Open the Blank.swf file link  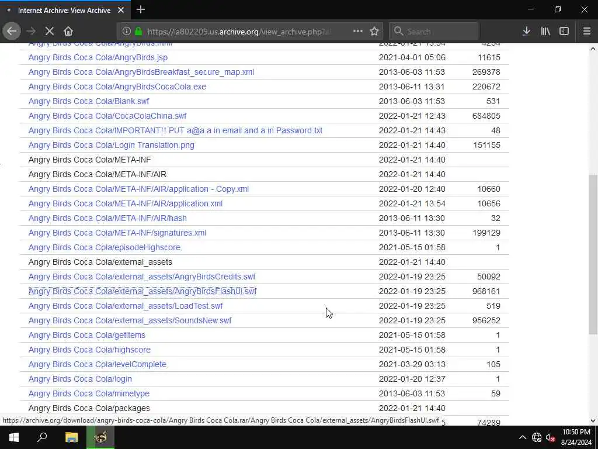pos(89,101)
